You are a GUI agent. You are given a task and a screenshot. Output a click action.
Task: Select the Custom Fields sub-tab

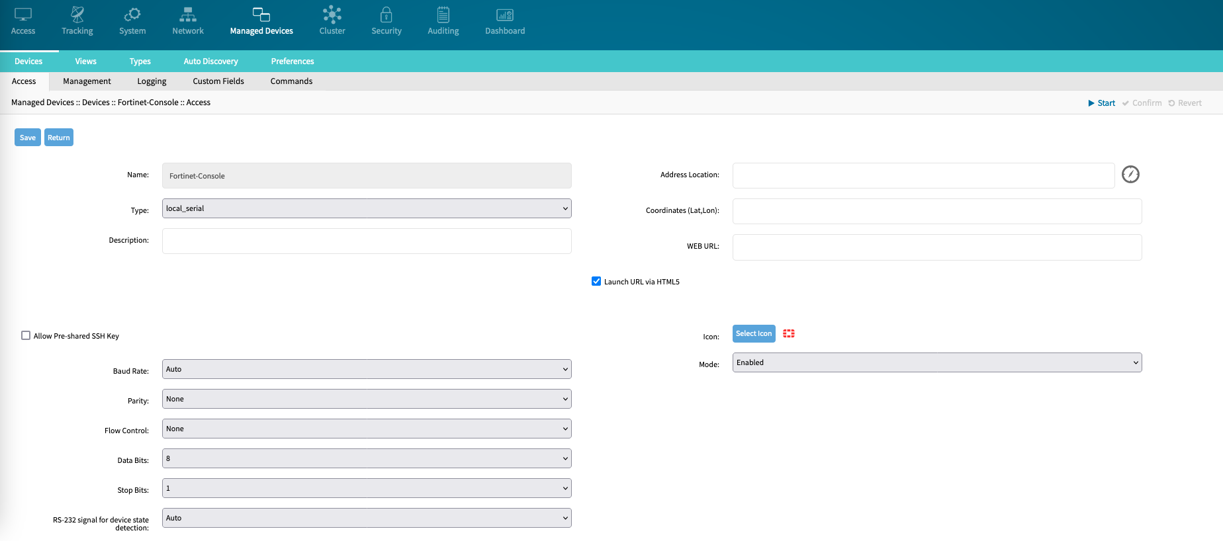[x=218, y=81]
